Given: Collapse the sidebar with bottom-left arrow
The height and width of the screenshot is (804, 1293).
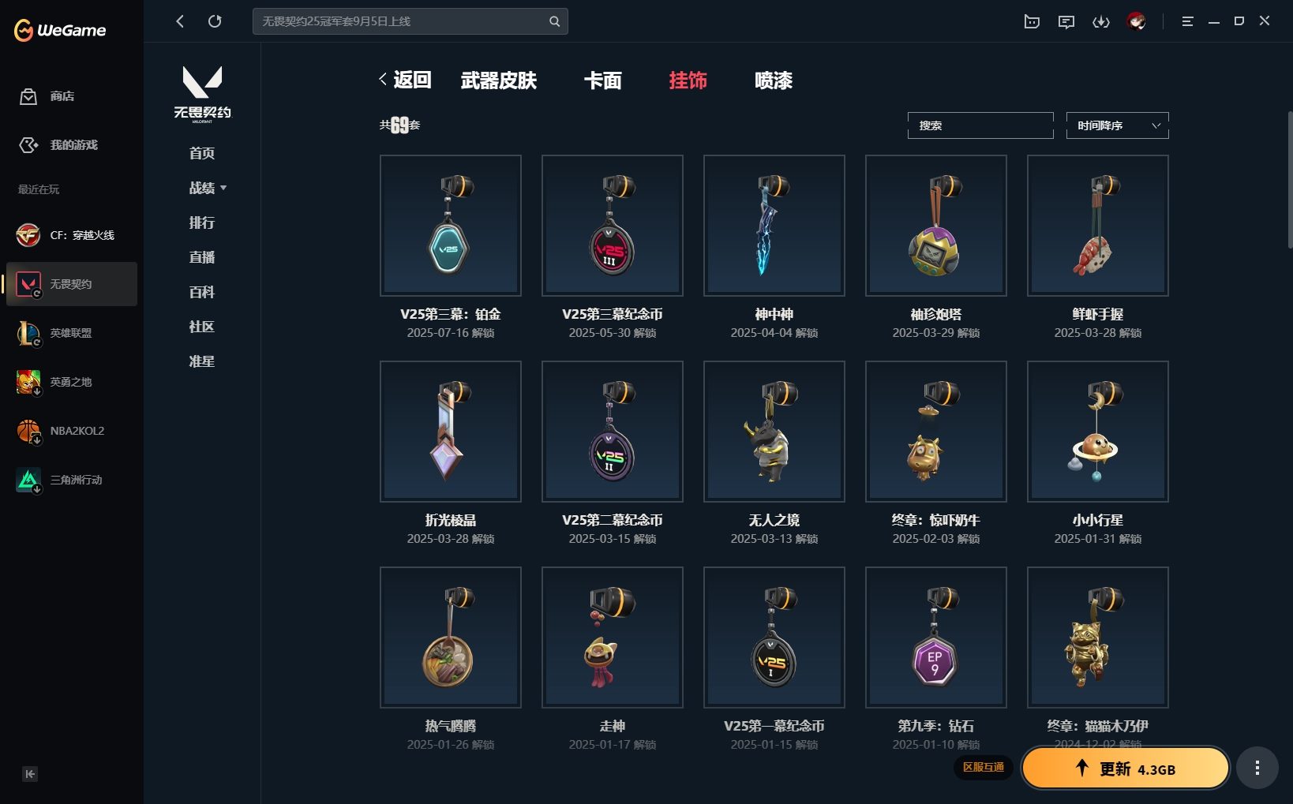Looking at the screenshot, I should click(x=30, y=774).
